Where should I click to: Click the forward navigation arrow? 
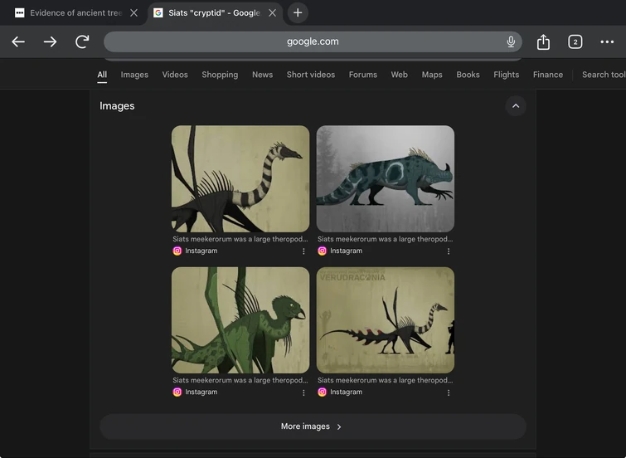pos(51,41)
